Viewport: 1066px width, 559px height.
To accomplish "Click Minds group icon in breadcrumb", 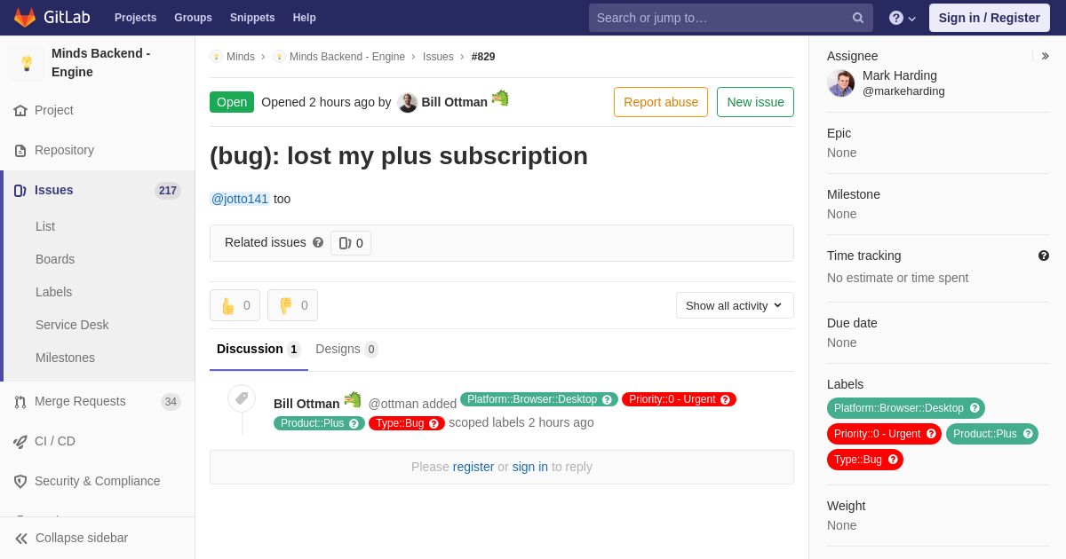I will click(216, 57).
